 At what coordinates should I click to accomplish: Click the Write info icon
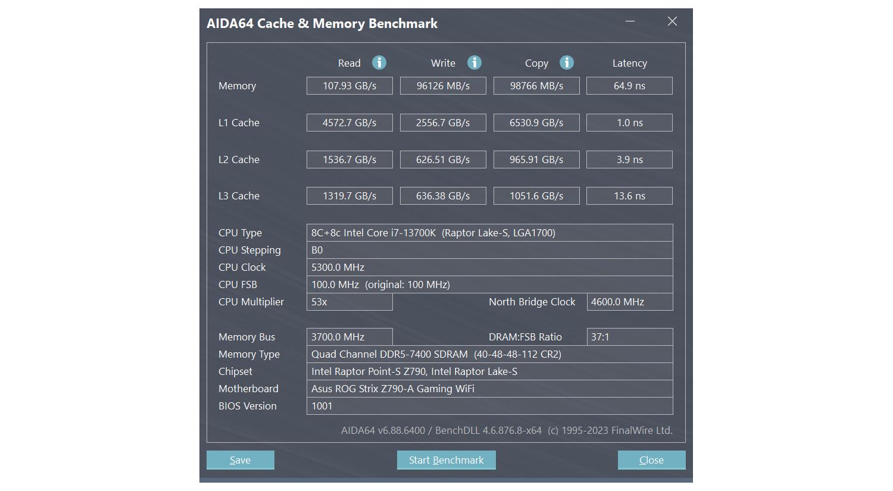pyautogui.click(x=474, y=62)
